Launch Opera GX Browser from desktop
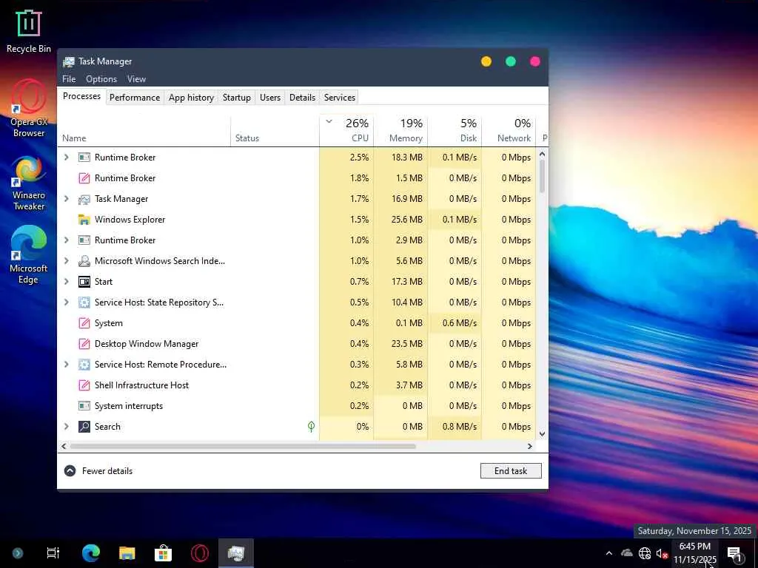This screenshot has height=568, width=758. click(29, 108)
